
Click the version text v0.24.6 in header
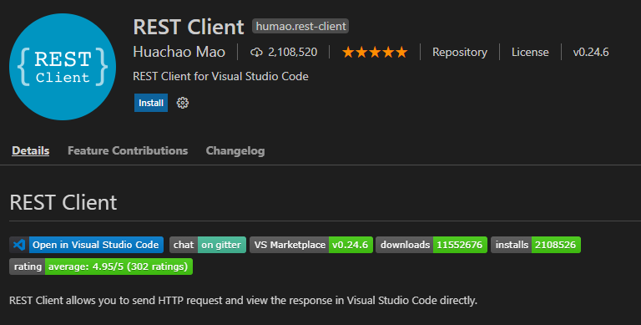pyautogui.click(x=591, y=53)
